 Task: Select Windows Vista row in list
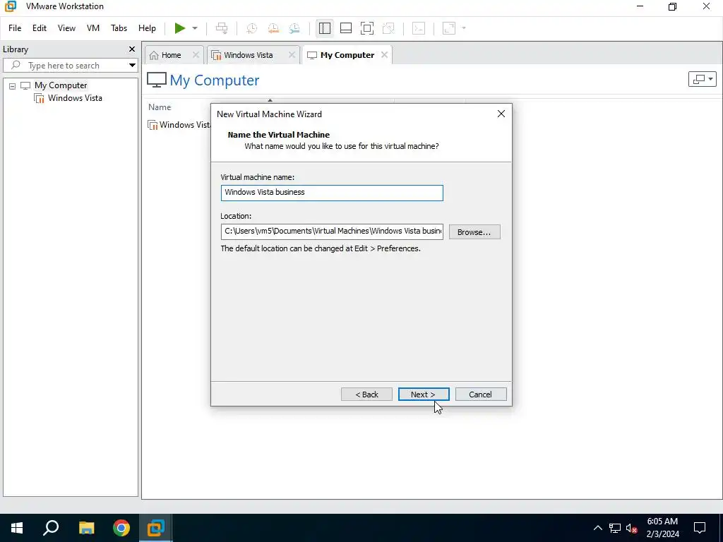pyautogui.click(x=179, y=125)
